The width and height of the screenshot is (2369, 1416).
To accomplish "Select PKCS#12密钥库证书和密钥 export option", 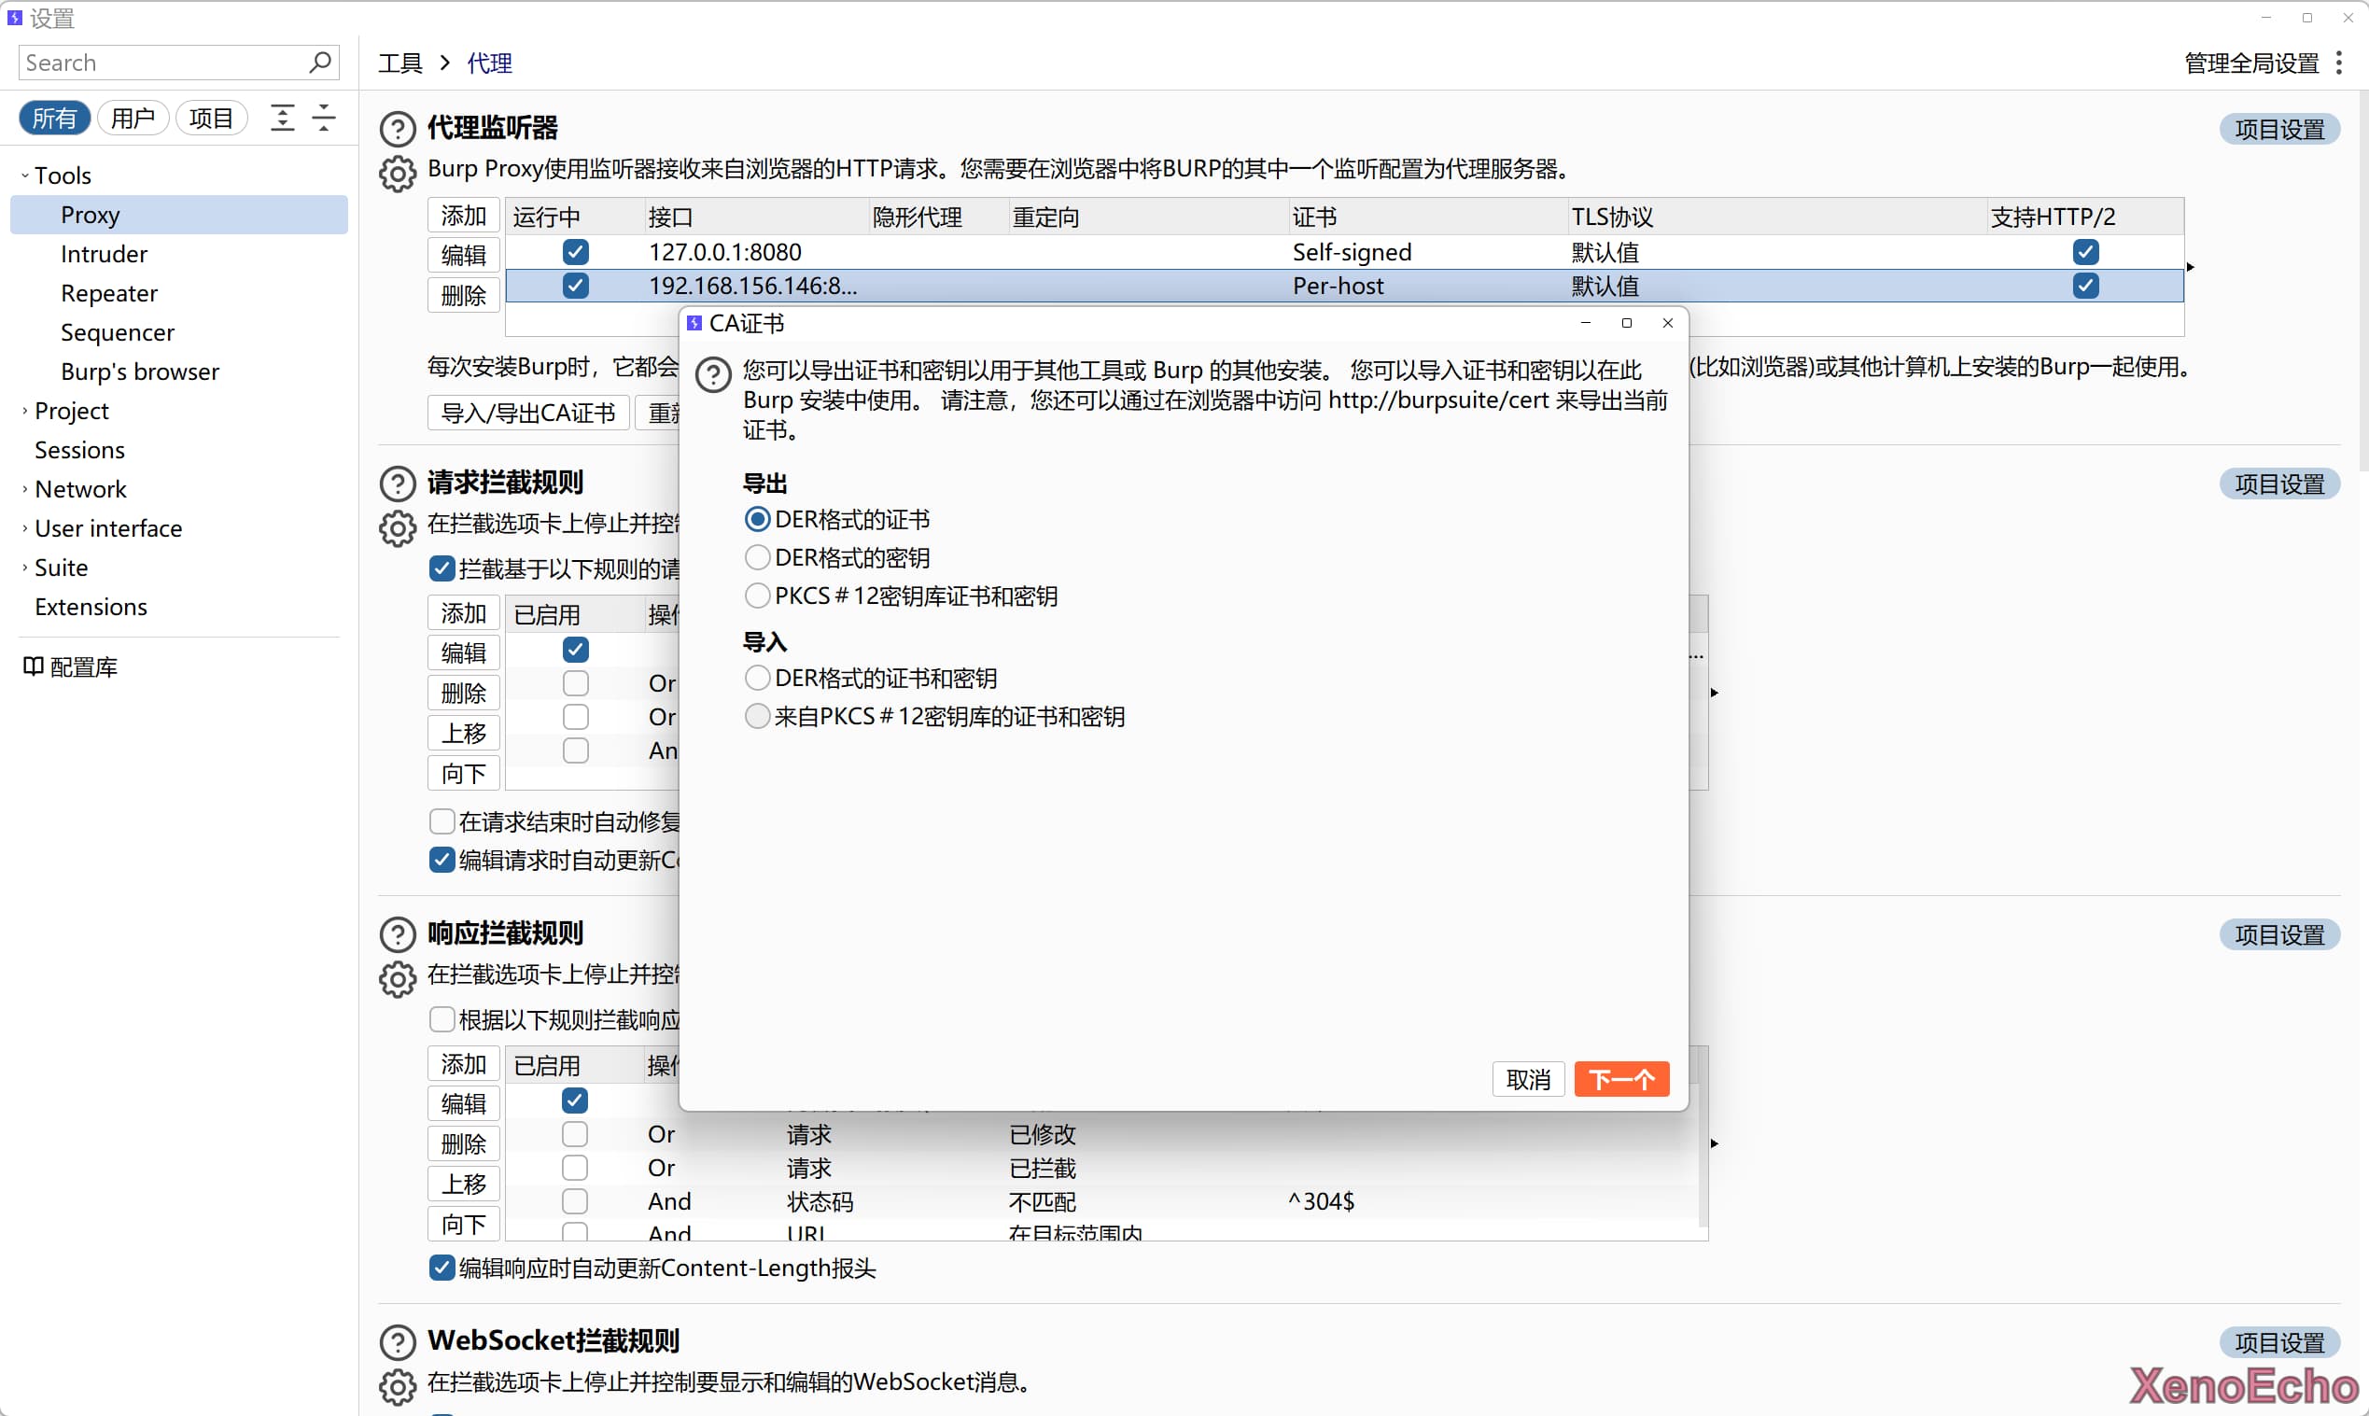I will pyautogui.click(x=757, y=596).
